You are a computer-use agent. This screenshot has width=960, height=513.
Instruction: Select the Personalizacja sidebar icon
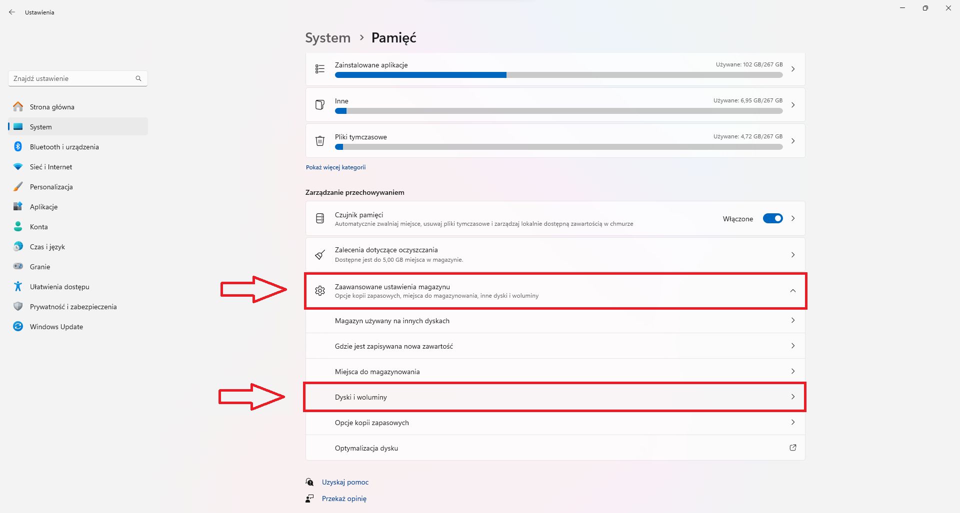coord(18,186)
